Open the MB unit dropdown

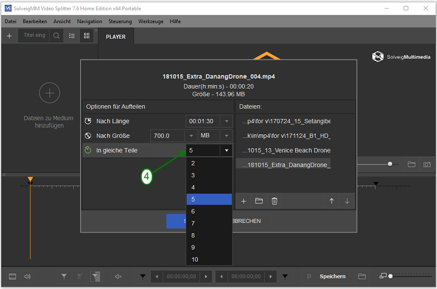pos(227,136)
